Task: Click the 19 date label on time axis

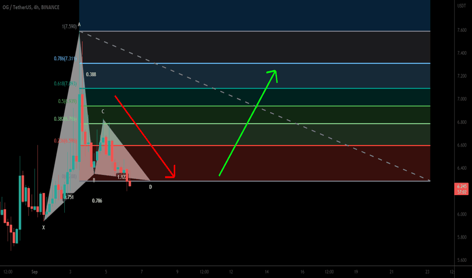Action: 356,272
